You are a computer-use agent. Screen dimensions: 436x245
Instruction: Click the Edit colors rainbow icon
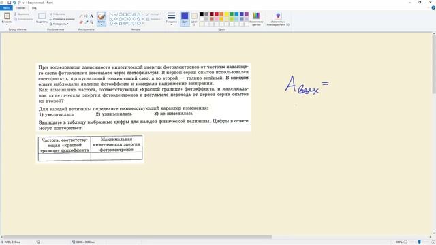click(256, 16)
